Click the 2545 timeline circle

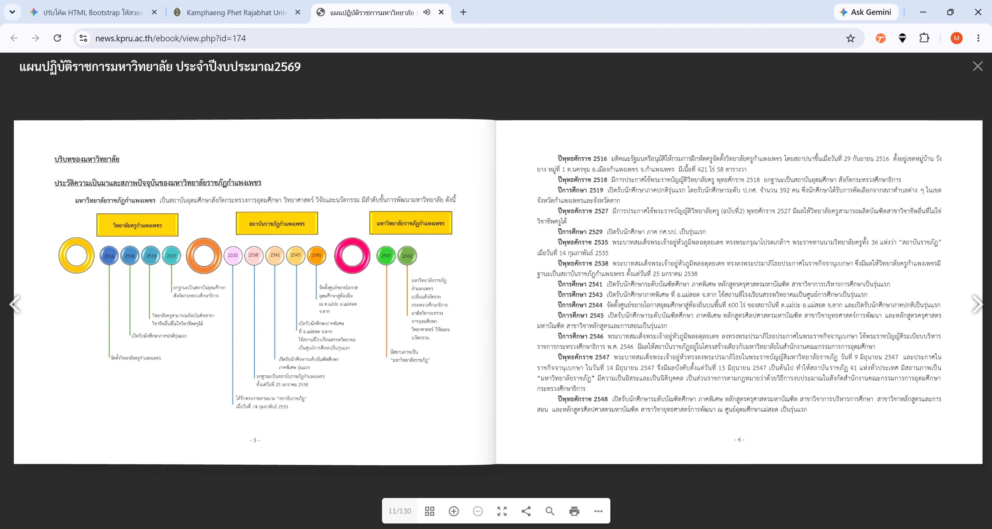pos(317,255)
